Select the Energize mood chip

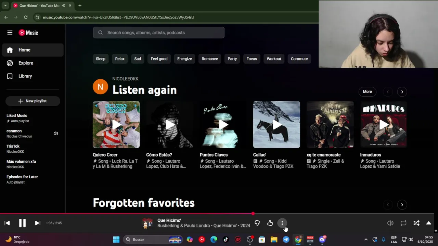point(184,59)
